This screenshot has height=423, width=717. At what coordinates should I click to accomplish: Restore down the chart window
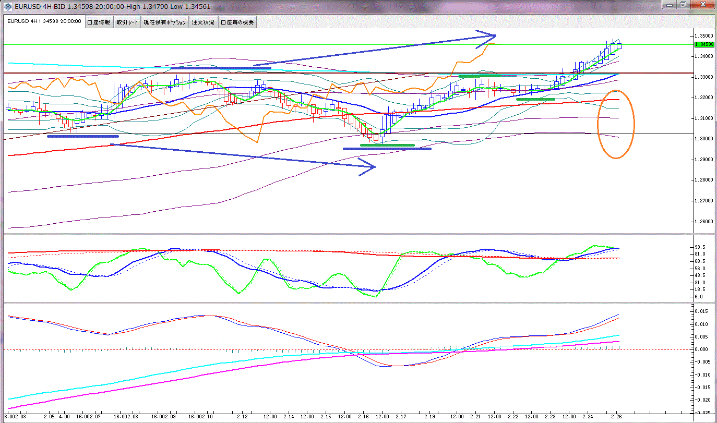683,4
